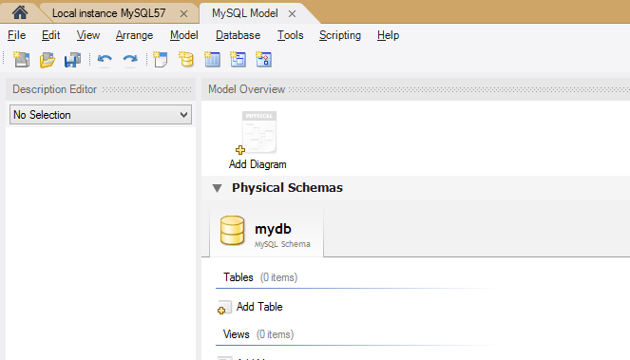
Task: Open the Scripting menu
Action: pos(340,35)
